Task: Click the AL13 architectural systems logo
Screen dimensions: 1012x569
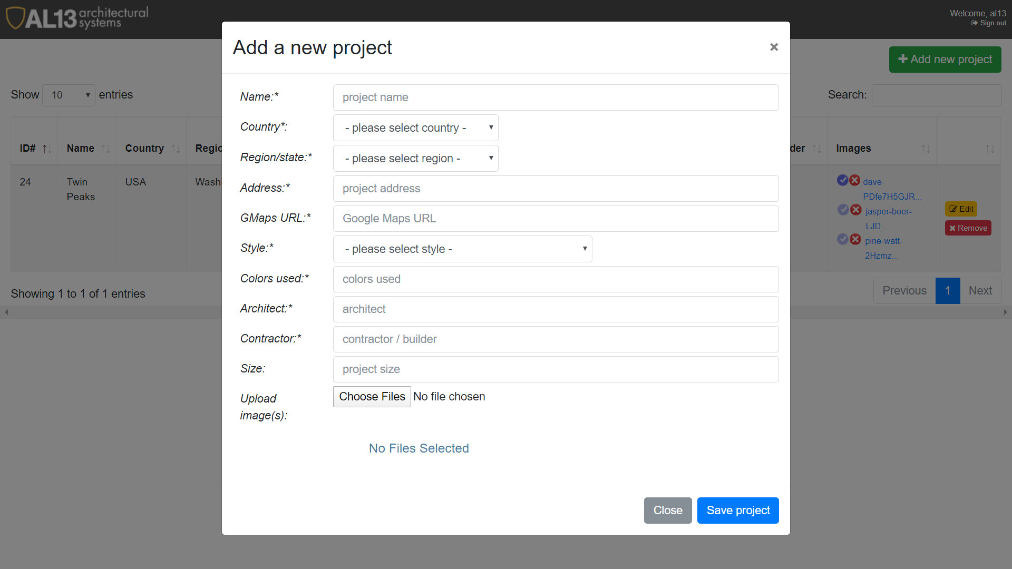Action: tap(77, 18)
